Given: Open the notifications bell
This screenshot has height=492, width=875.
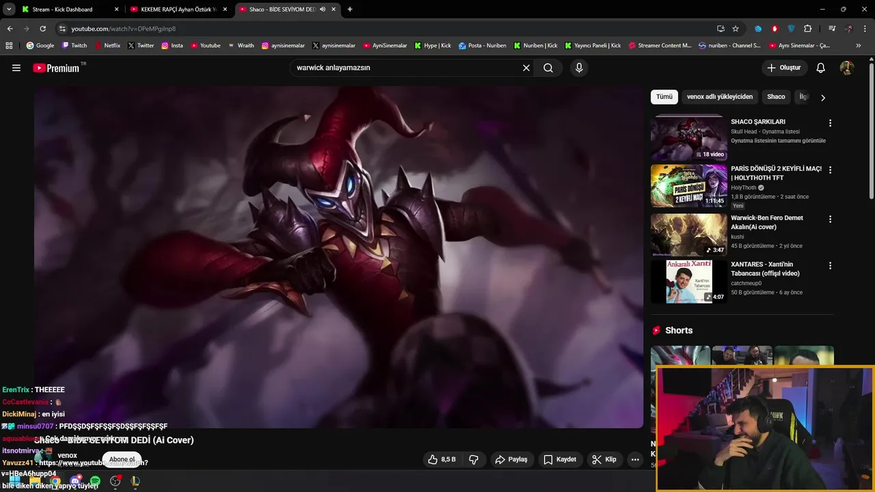Looking at the screenshot, I should (821, 68).
